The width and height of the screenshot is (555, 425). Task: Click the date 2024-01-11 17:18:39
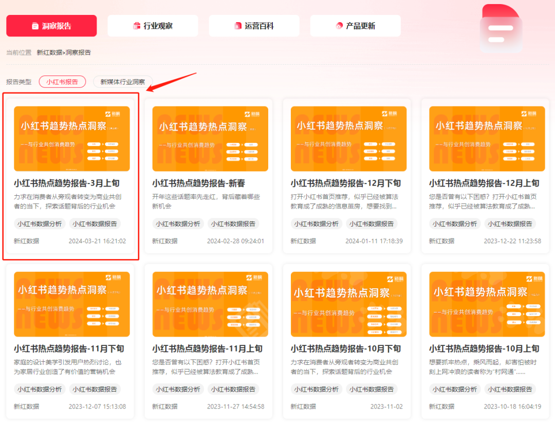[x=374, y=242]
